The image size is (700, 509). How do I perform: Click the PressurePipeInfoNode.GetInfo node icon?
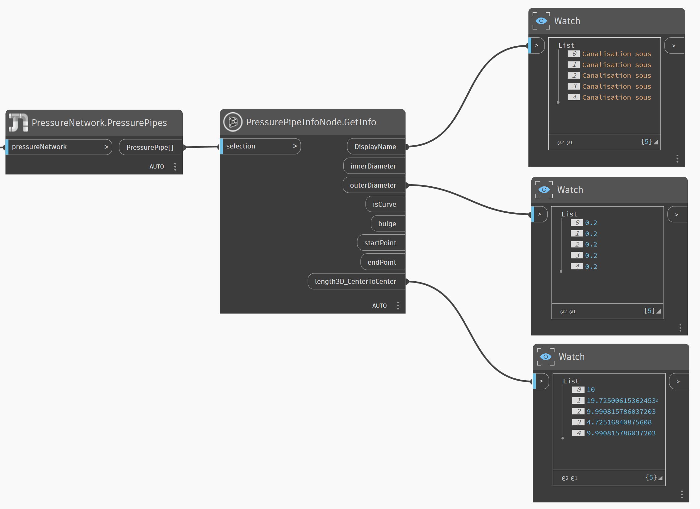233,122
